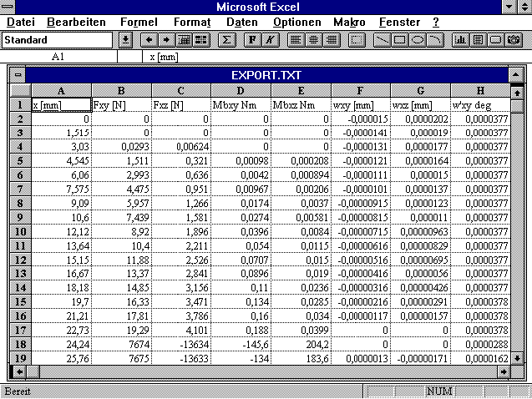Select cell with value -13634
532x399 pixels.
point(181,345)
